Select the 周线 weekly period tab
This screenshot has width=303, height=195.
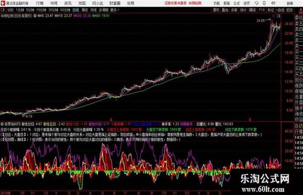85,10
